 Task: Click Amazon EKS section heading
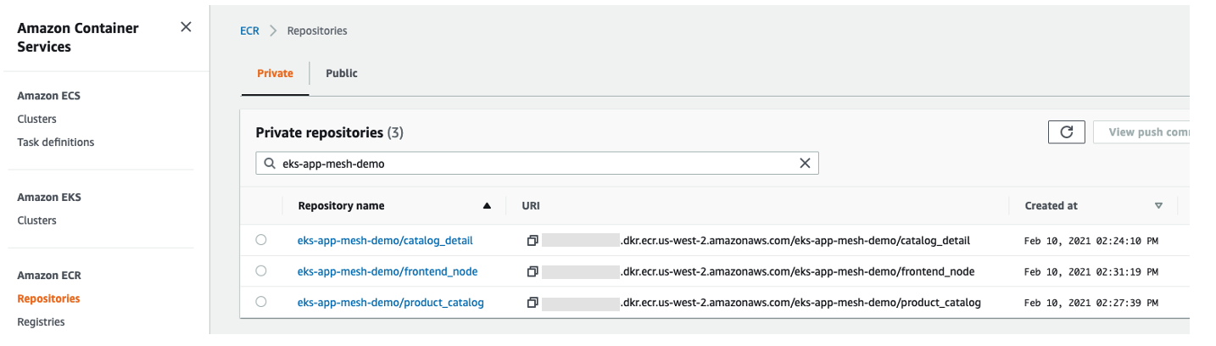point(48,197)
